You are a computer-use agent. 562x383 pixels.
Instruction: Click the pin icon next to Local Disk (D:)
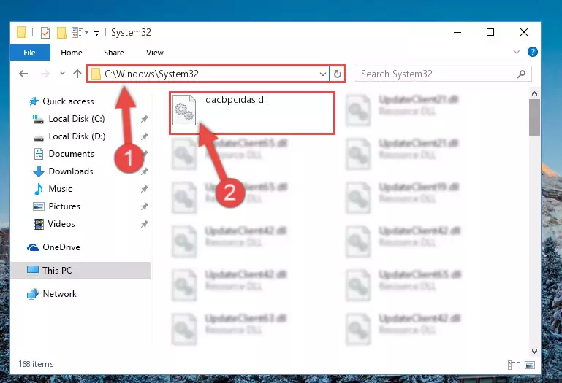(145, 136)
